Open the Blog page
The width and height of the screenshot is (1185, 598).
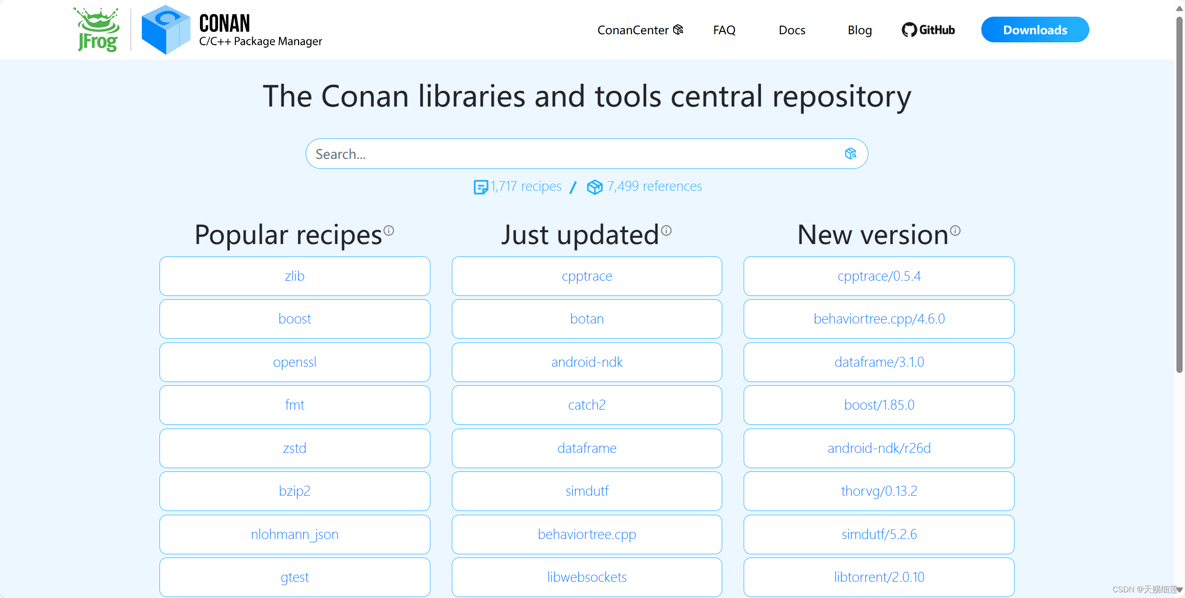coord(859,30)
